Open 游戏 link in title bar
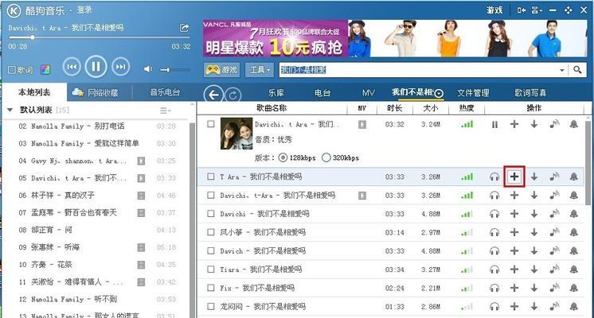The height and width of the screenshot is (318, 594). pos(494,10)
